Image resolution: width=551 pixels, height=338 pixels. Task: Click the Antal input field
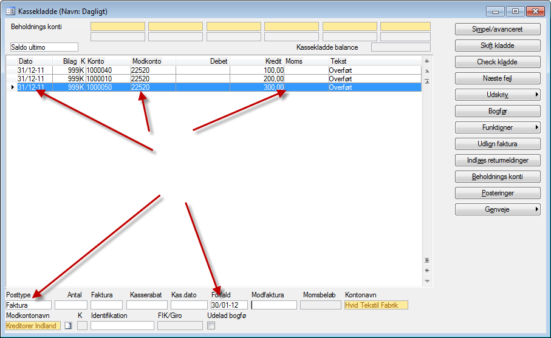[x=71, y=305]
